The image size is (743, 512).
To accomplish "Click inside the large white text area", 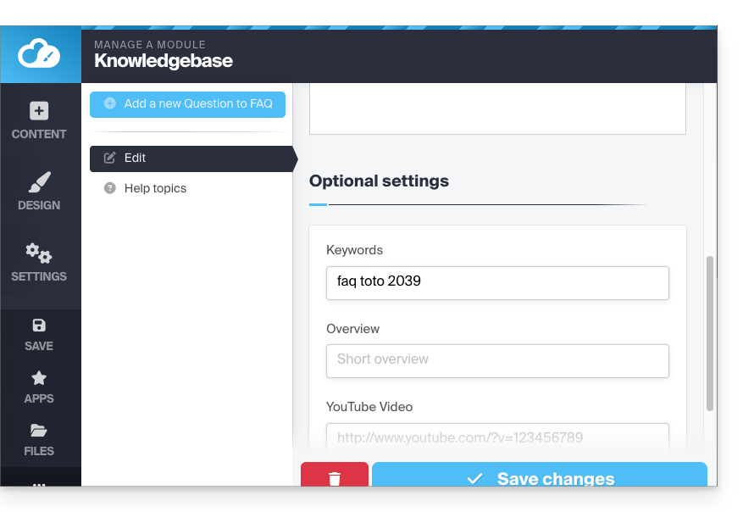I will (x=497, y=109).
